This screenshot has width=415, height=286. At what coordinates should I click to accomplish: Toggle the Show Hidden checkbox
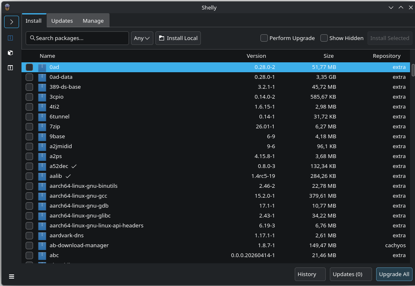coord(324,38)
